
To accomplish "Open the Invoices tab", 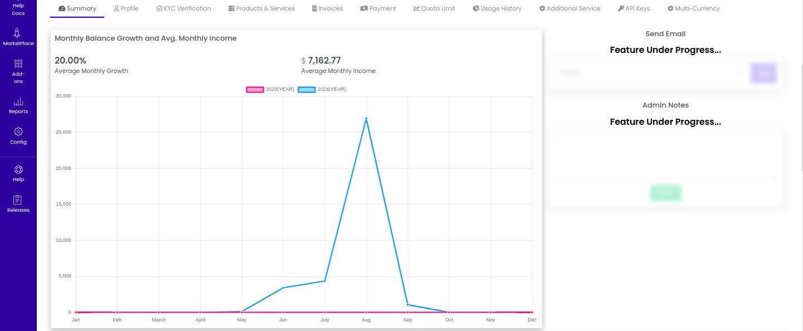I will coord(327,8).
